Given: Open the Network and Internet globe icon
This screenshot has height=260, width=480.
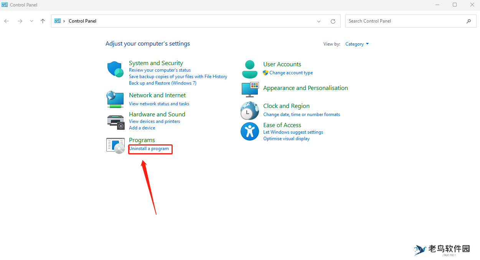Looking at the screenshot, I should tap(115, 99).
